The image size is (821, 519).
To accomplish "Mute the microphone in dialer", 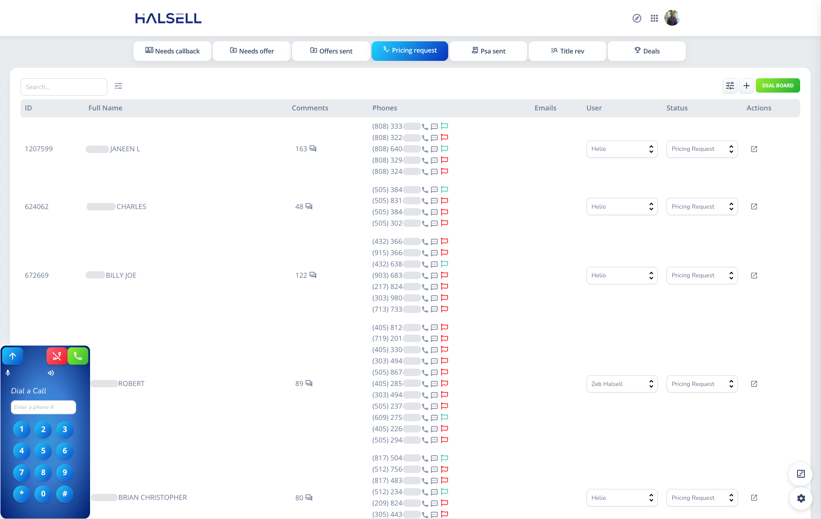I will tap(8, 373).
